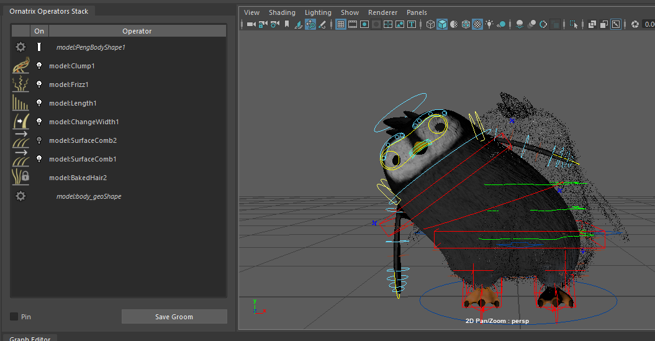
Task: Enable wireframe display in viewport toolbar
Action: pos(430,24)
